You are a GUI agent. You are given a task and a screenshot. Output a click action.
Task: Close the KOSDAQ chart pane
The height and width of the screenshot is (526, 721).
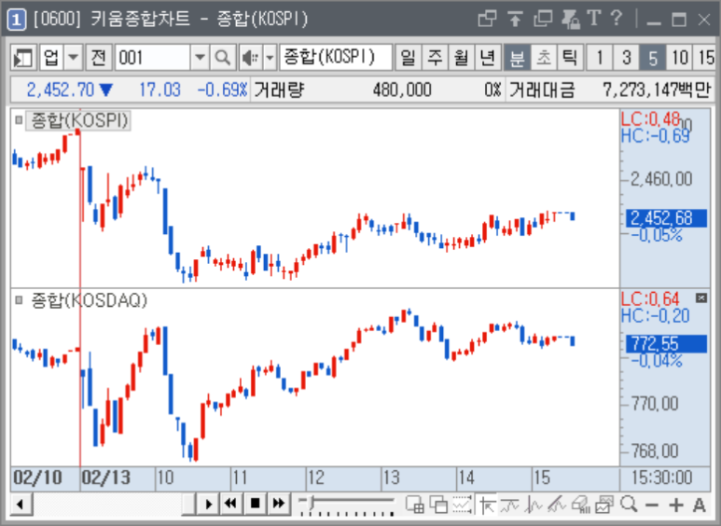point(700,298)
